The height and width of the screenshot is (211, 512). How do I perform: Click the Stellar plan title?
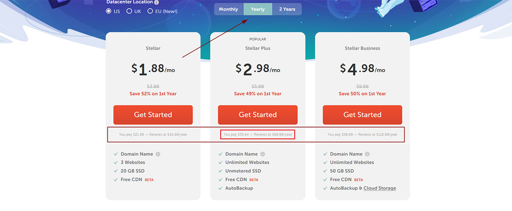point(153,48)
